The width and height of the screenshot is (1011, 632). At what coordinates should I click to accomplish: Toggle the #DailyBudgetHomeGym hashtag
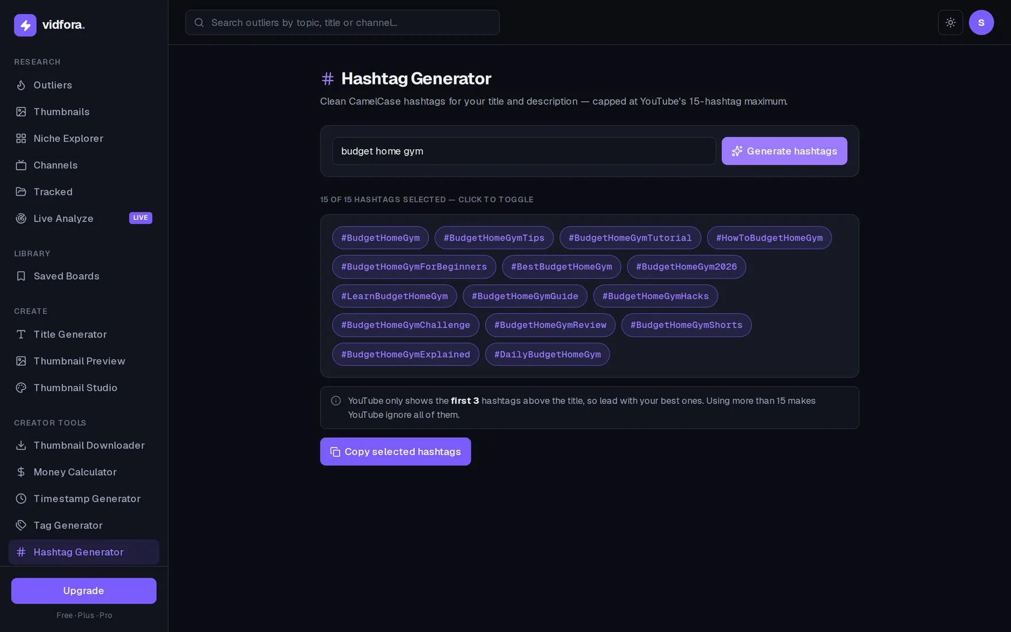click(x=547, y=354)
